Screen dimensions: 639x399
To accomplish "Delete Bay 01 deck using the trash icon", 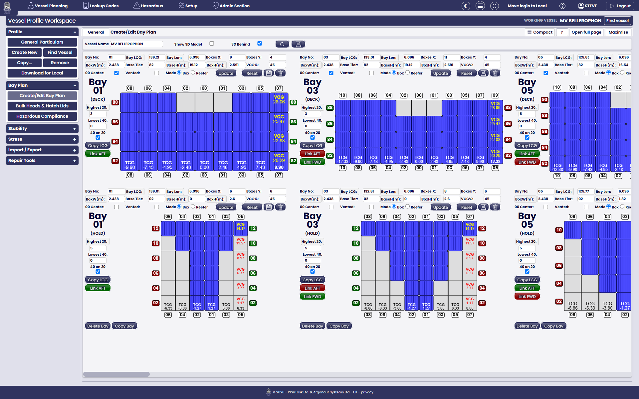I will tap(281, 73).
